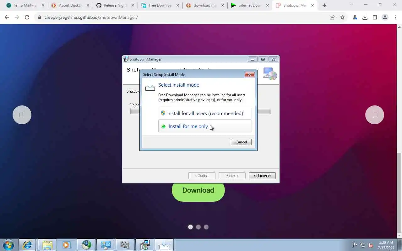Open the Chrome three-dot menu
The image size is (402, 251).
click(395, 18)
